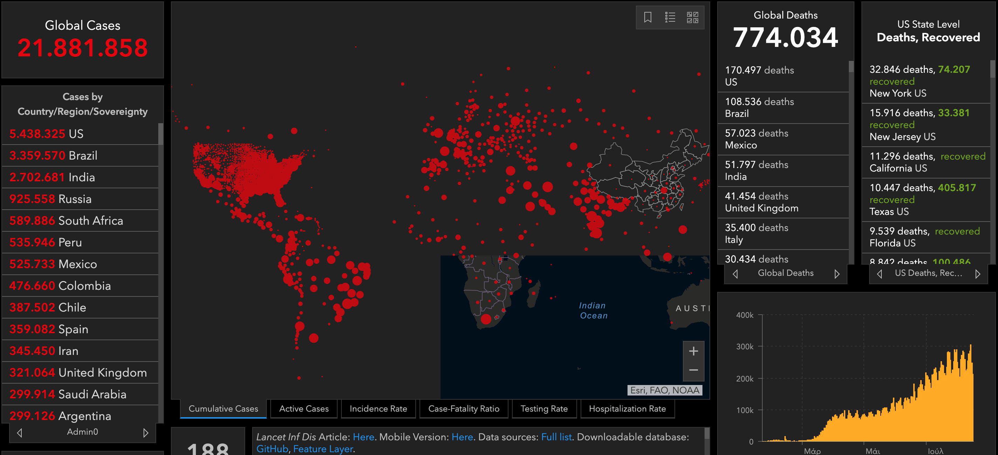Open the basemap gallery grid icon

[x=692, y=17]
